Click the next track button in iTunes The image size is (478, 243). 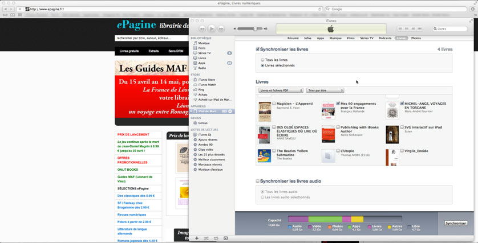click(221, 28)
